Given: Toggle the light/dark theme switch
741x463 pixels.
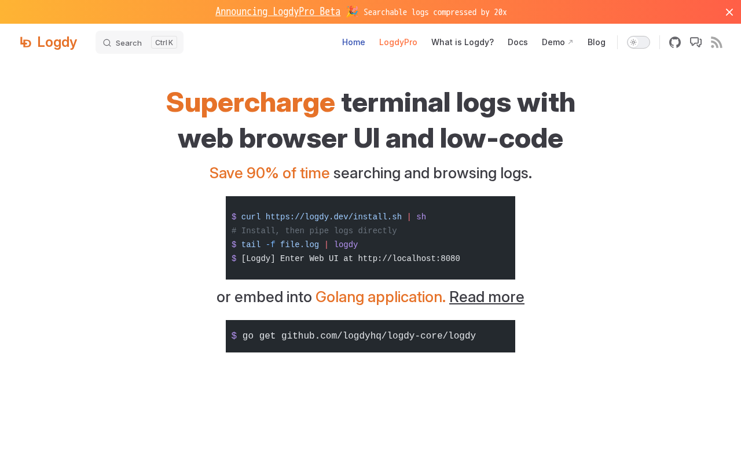Looking at the screenshot, I should point(639,42).
